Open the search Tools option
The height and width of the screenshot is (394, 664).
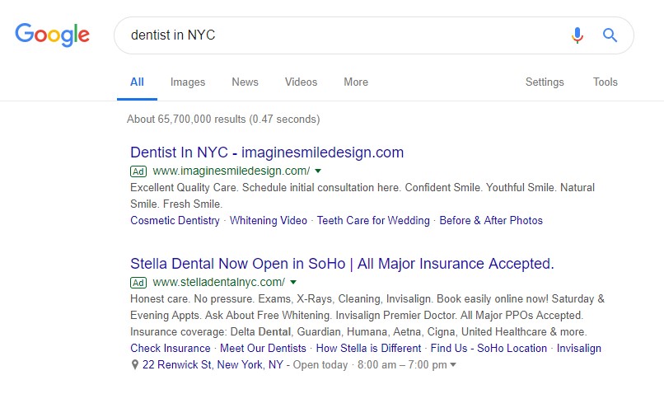606,82
